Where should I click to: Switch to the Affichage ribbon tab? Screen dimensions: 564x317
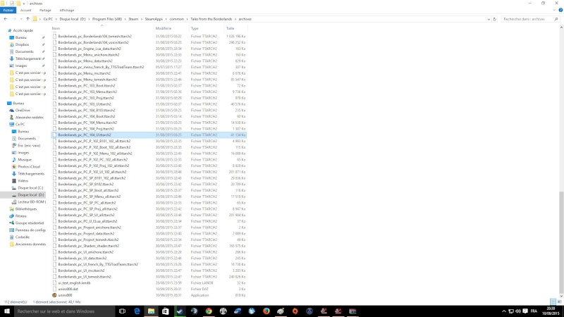(x=67, y=11)
